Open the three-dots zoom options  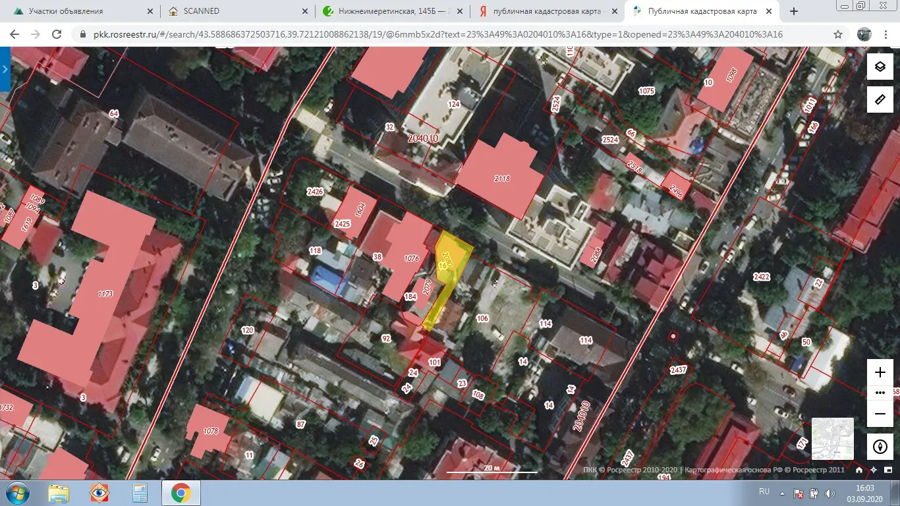click(x=880, y=393)
